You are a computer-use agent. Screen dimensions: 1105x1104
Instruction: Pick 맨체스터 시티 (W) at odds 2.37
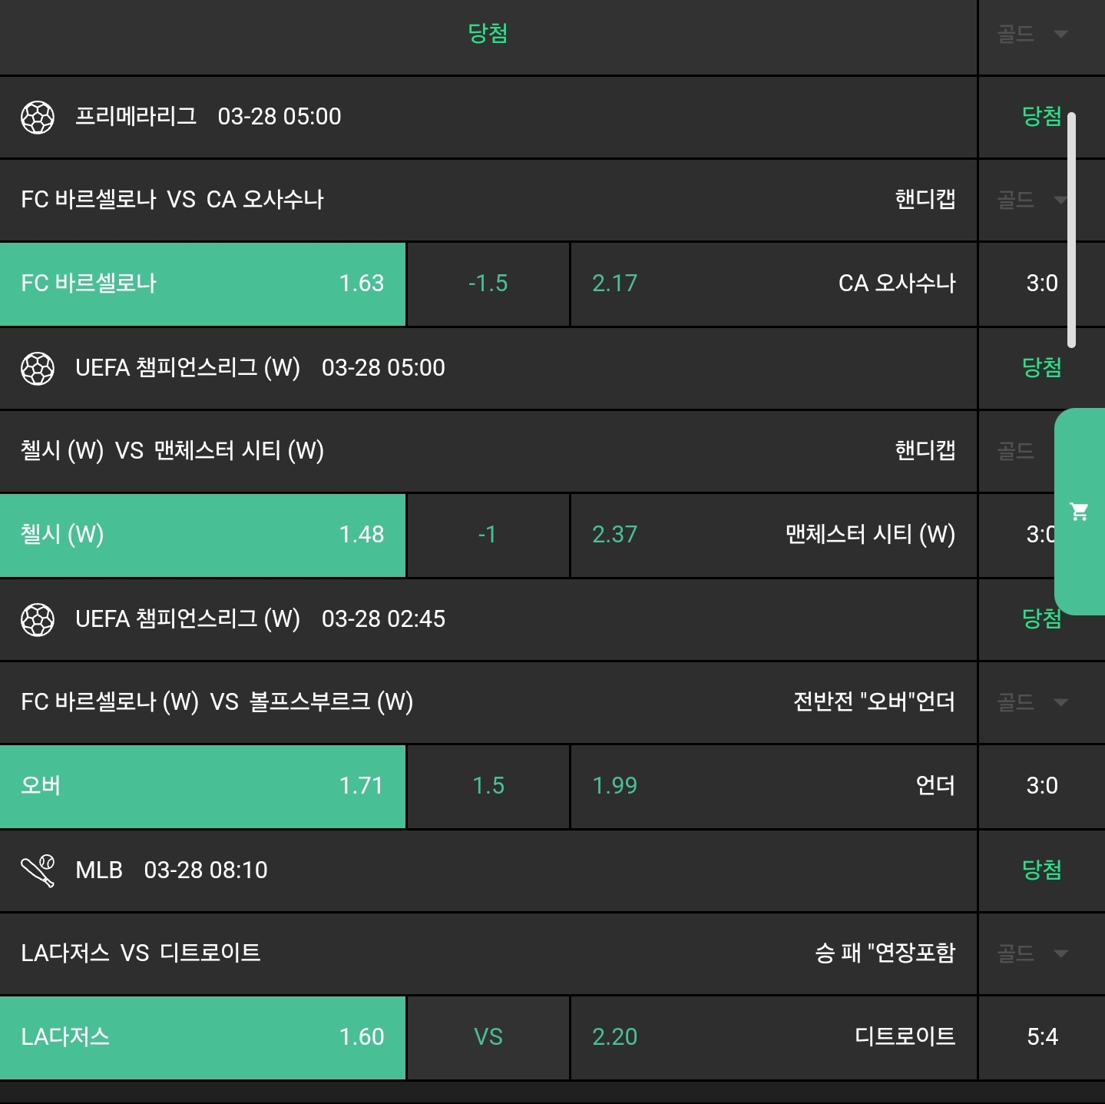click(x=773, y=535)
